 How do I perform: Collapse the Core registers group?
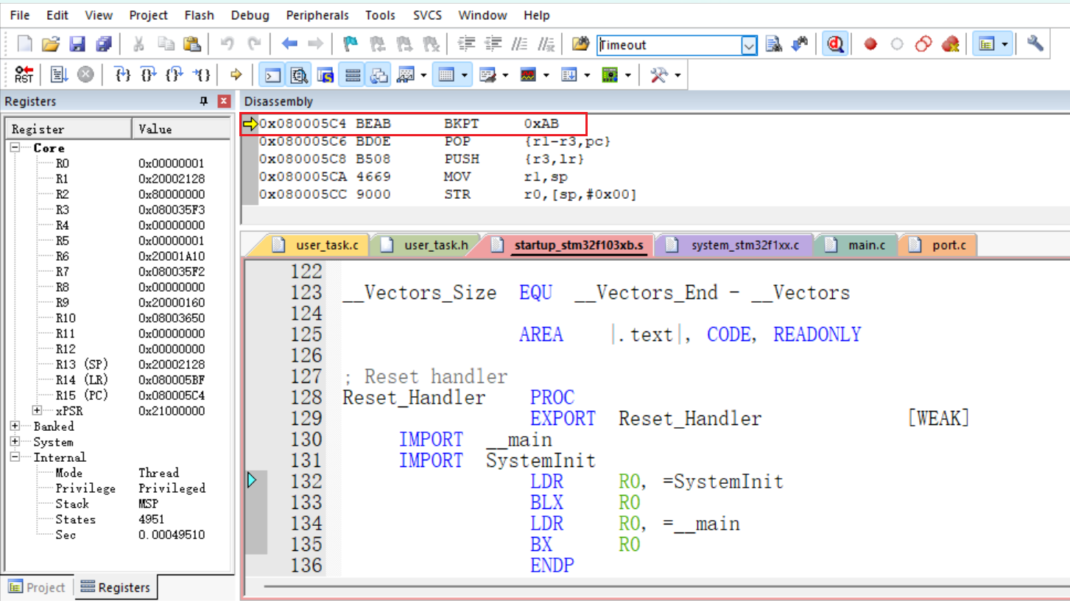pyautogui.click(x=15, y=147)
